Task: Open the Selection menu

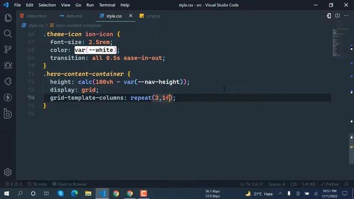Action: [x=47, y=5]
